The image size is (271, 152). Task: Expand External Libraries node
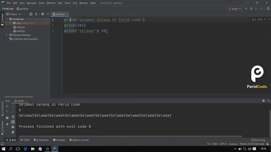pos(7,35)
